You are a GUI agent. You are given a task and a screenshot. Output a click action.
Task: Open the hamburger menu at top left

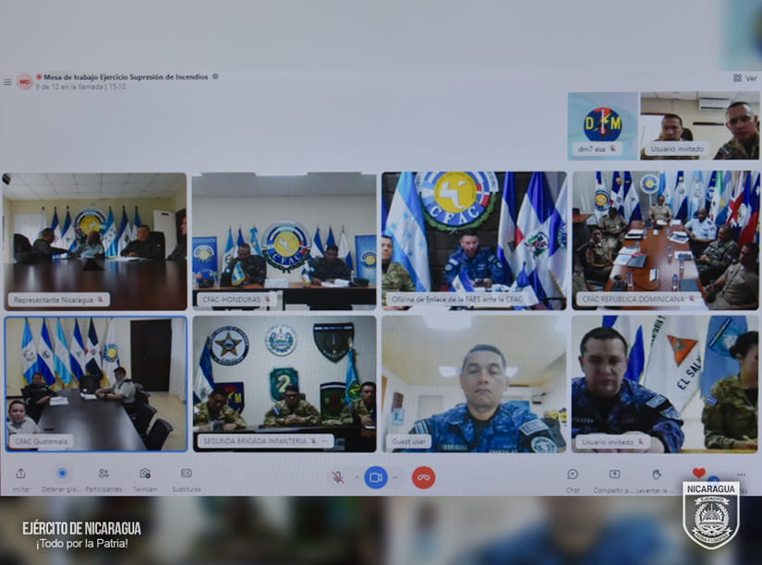[7, 81]
